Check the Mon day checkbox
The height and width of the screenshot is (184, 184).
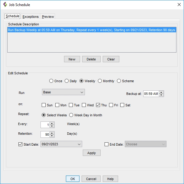click(x=57, y=105)
